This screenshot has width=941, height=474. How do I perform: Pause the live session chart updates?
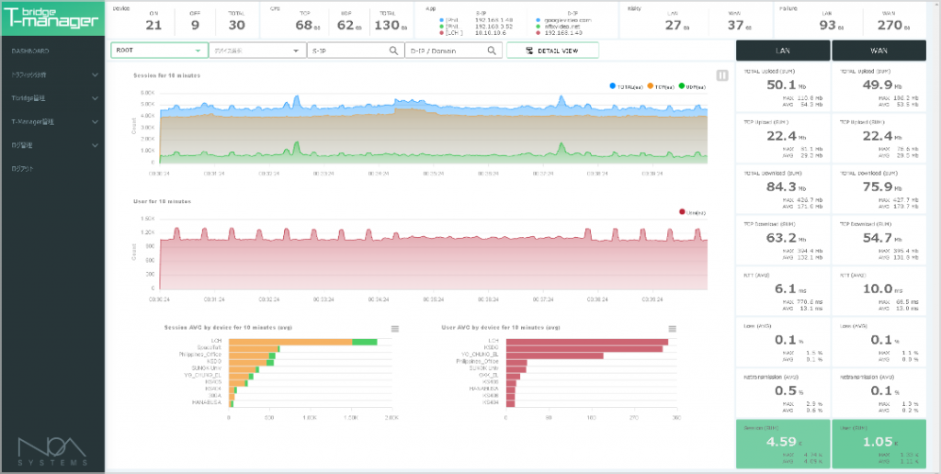click(722, 75)
